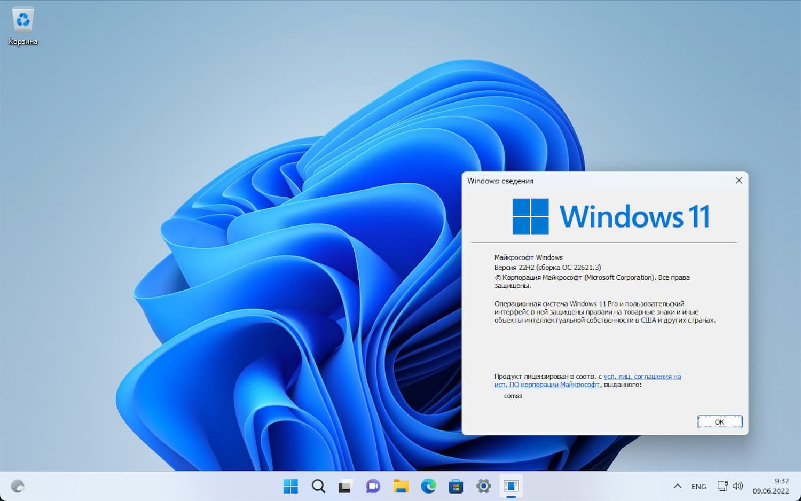Screen dimensions: 801x501
Task: Launch Microsoft Edge browser
Action: 428,486
